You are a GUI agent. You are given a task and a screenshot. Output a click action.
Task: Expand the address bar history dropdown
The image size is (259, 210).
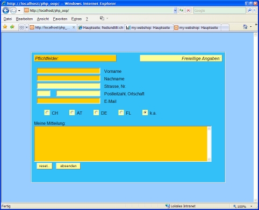point(175,10)
